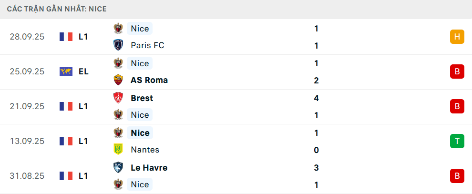This screenshot has height=194, width=472.
Task: Click the red B badge for Brest match
Action: pos(457,106)
